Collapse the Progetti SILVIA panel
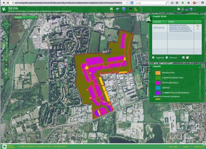 tap(203, 17)
